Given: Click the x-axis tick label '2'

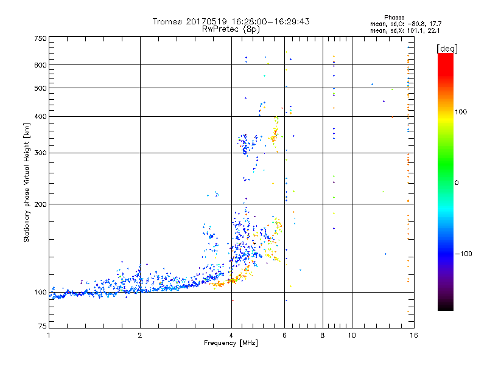Looking at the screenshot, I should point(140,335).
